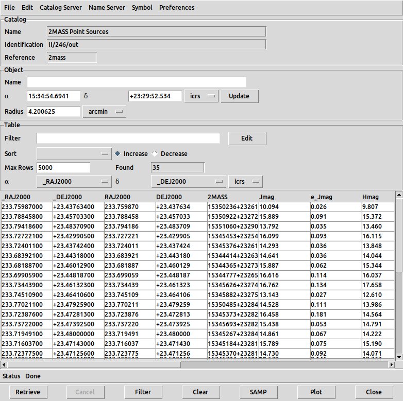Click the Plot button
The width and height of the screenshot is (403, 401).
point(316,392)
